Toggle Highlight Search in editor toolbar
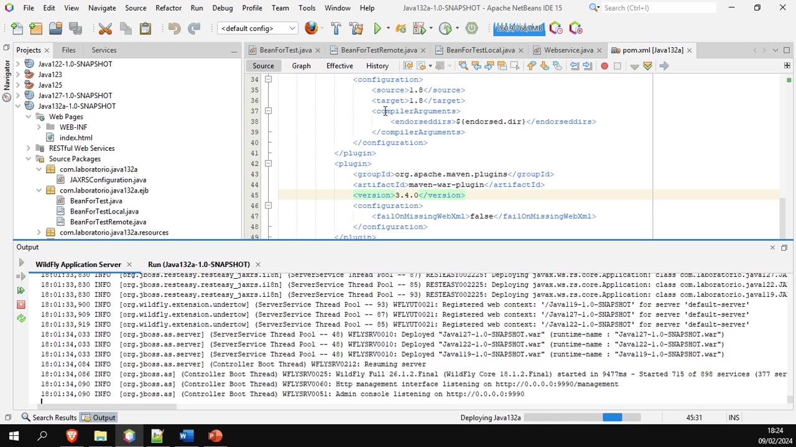Screen dimensions: 796x447 [x=502, y=66]
